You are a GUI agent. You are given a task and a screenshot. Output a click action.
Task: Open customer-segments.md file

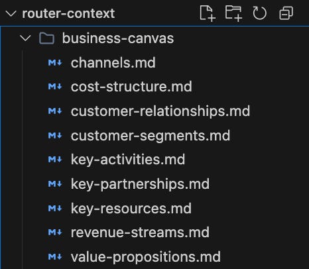[x=151, y=135]
